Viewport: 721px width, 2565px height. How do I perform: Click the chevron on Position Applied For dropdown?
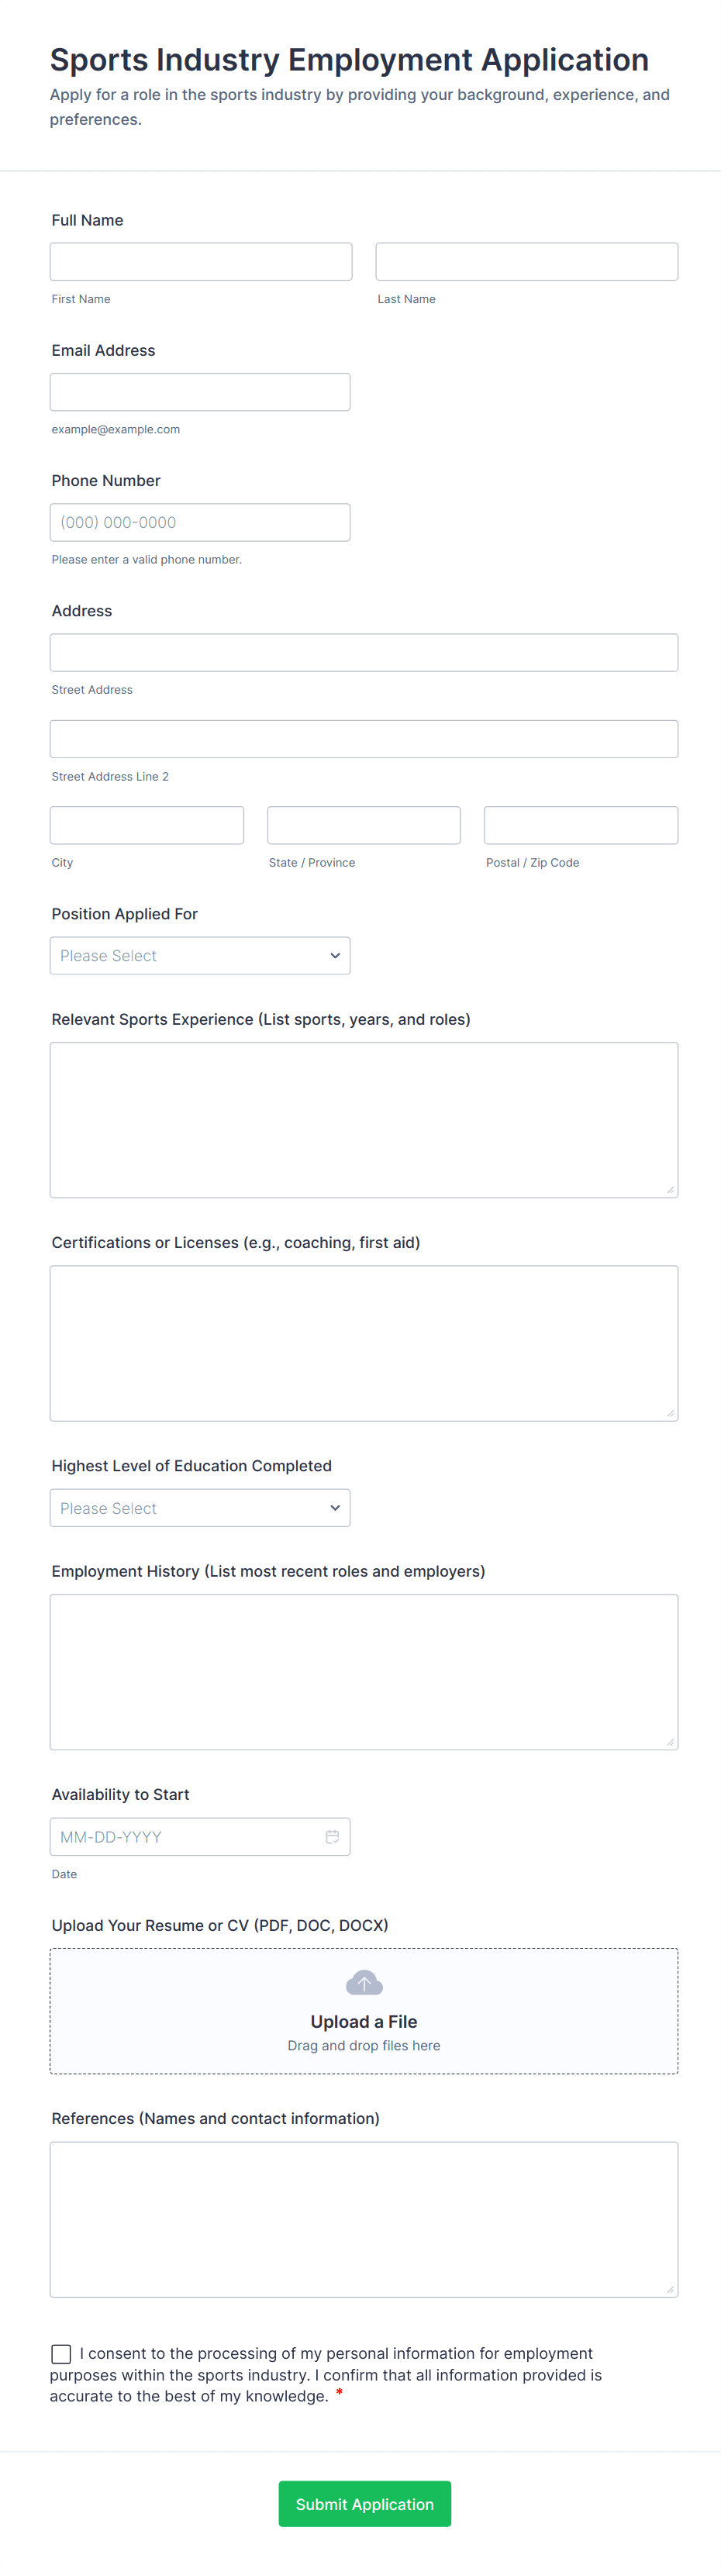(335, 955)
